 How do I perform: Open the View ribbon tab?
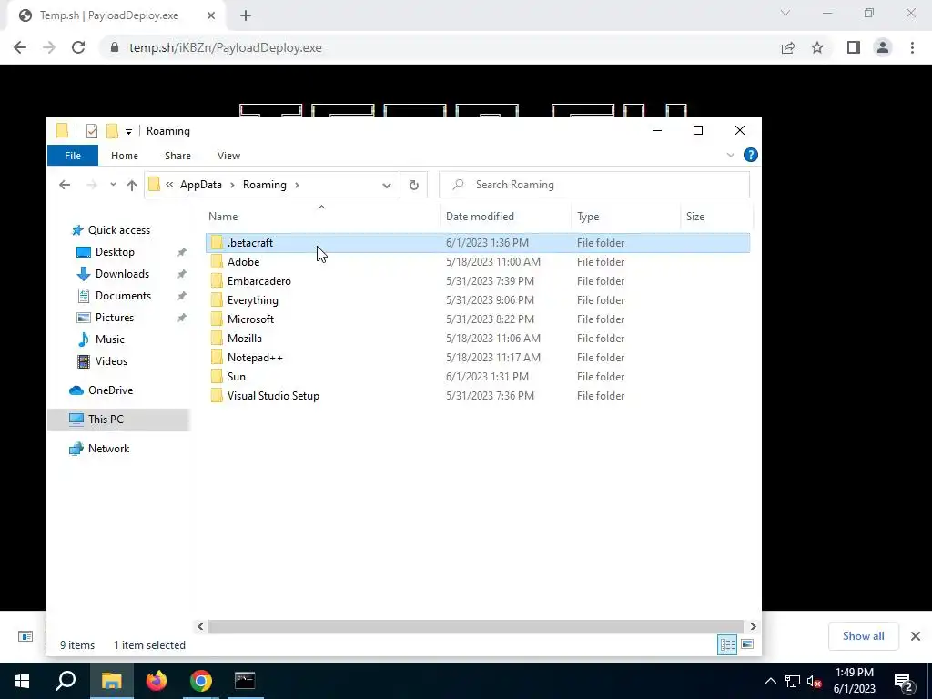[228, 155]
